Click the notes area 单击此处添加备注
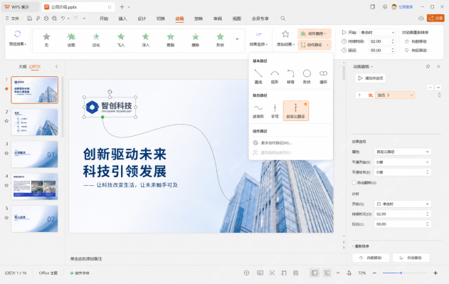Image resolution: width=449 pixels, height=284 pixels. click(86, 258)
